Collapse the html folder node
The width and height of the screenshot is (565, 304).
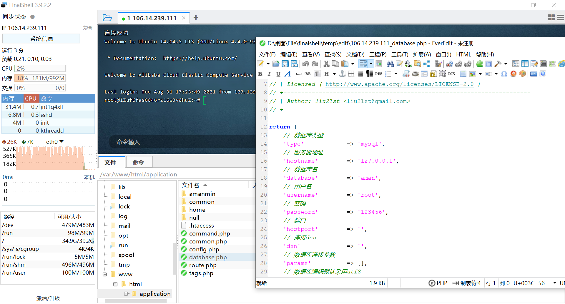click(x=115, y=284)
